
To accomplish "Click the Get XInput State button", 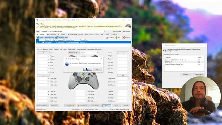I will (62, 37).
